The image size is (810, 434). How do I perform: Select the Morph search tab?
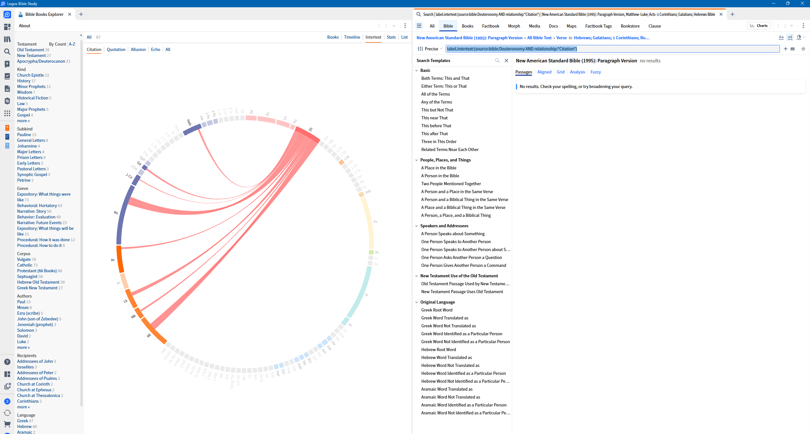[514, 26]
